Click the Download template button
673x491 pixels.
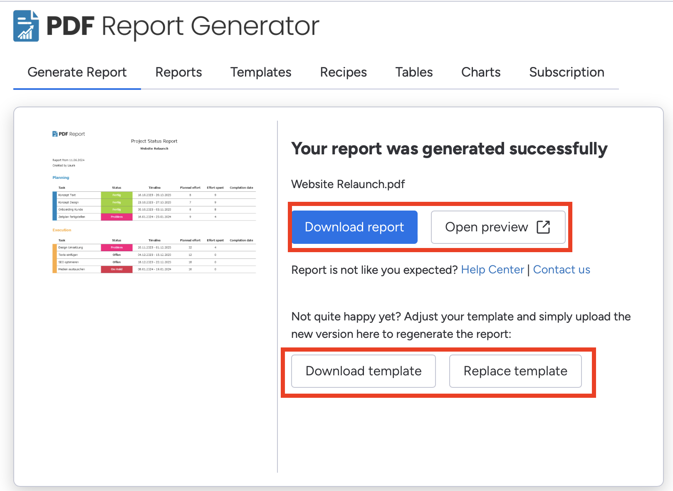[x=364, y=371]
